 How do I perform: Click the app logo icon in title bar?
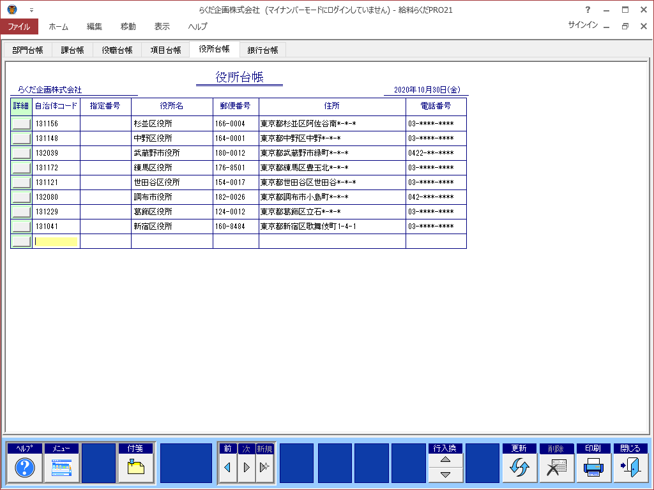[12, 10]
